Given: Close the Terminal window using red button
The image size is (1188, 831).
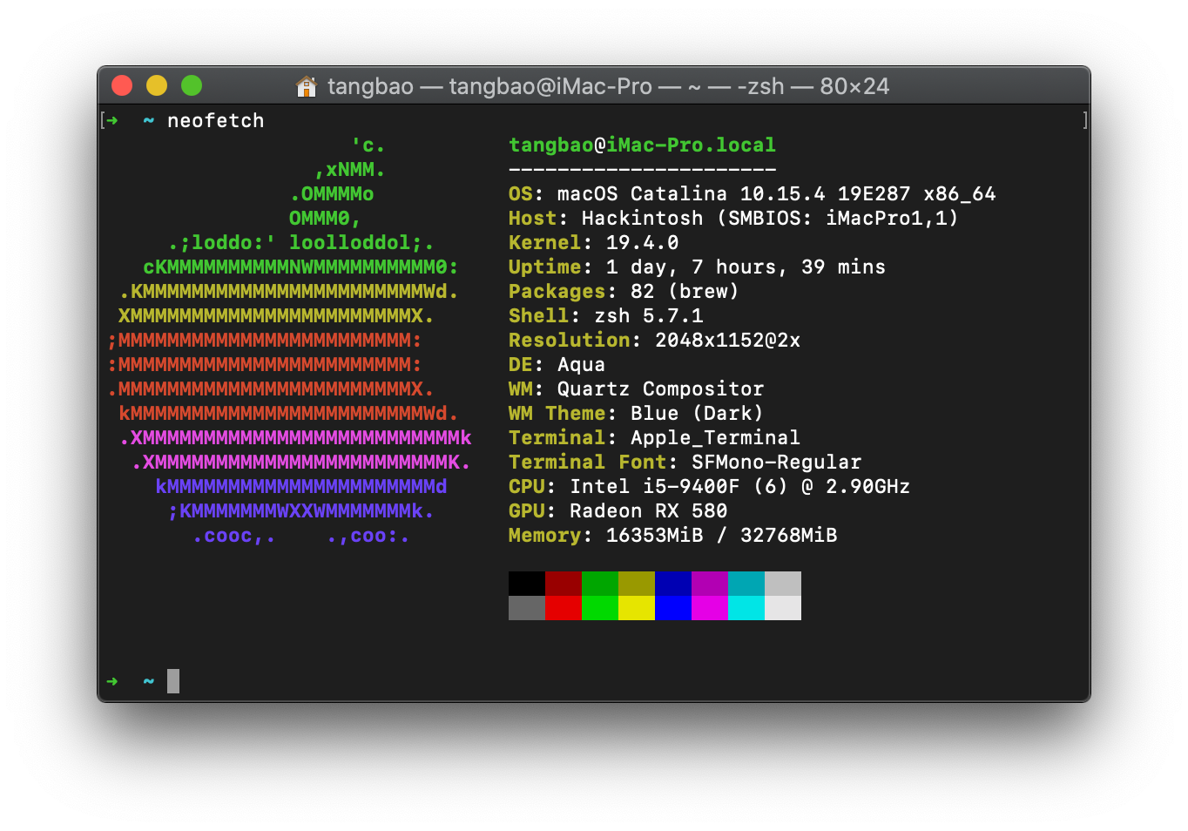Looking at the screenshot, I should (x=122, y=85).
